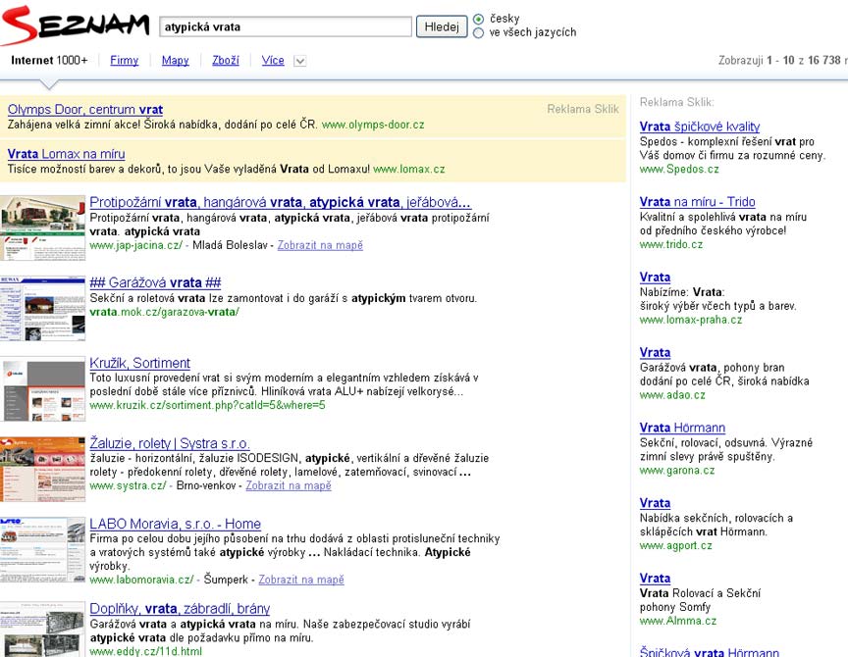
Task: Select the "ve všech jazycích" radio button
Action: coord(478,33)
